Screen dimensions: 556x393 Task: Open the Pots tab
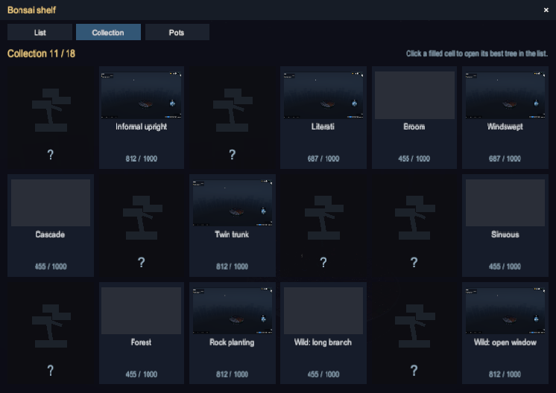pos(177,32)
